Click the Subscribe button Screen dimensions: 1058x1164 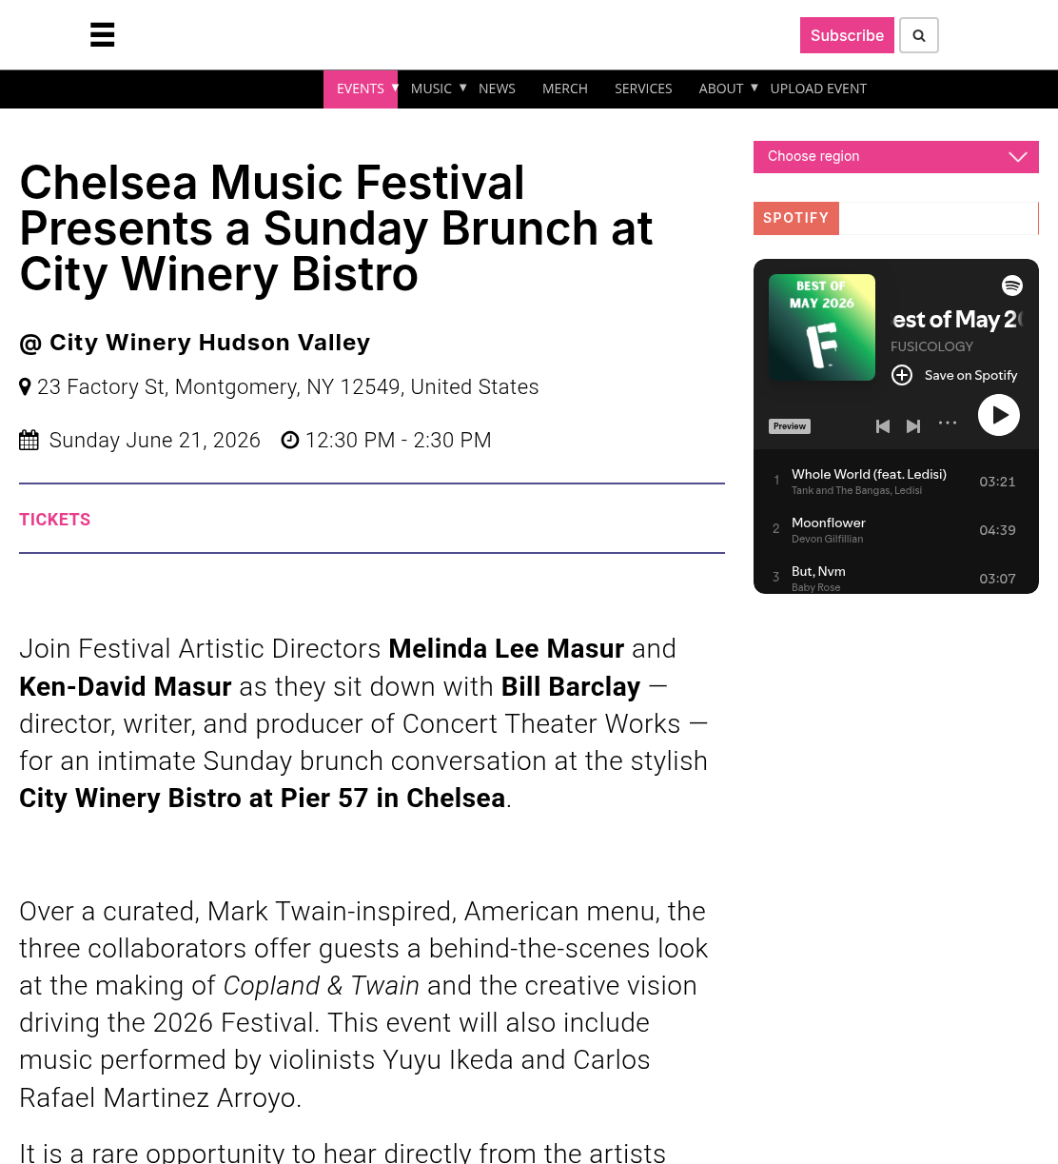pos(847,35)
